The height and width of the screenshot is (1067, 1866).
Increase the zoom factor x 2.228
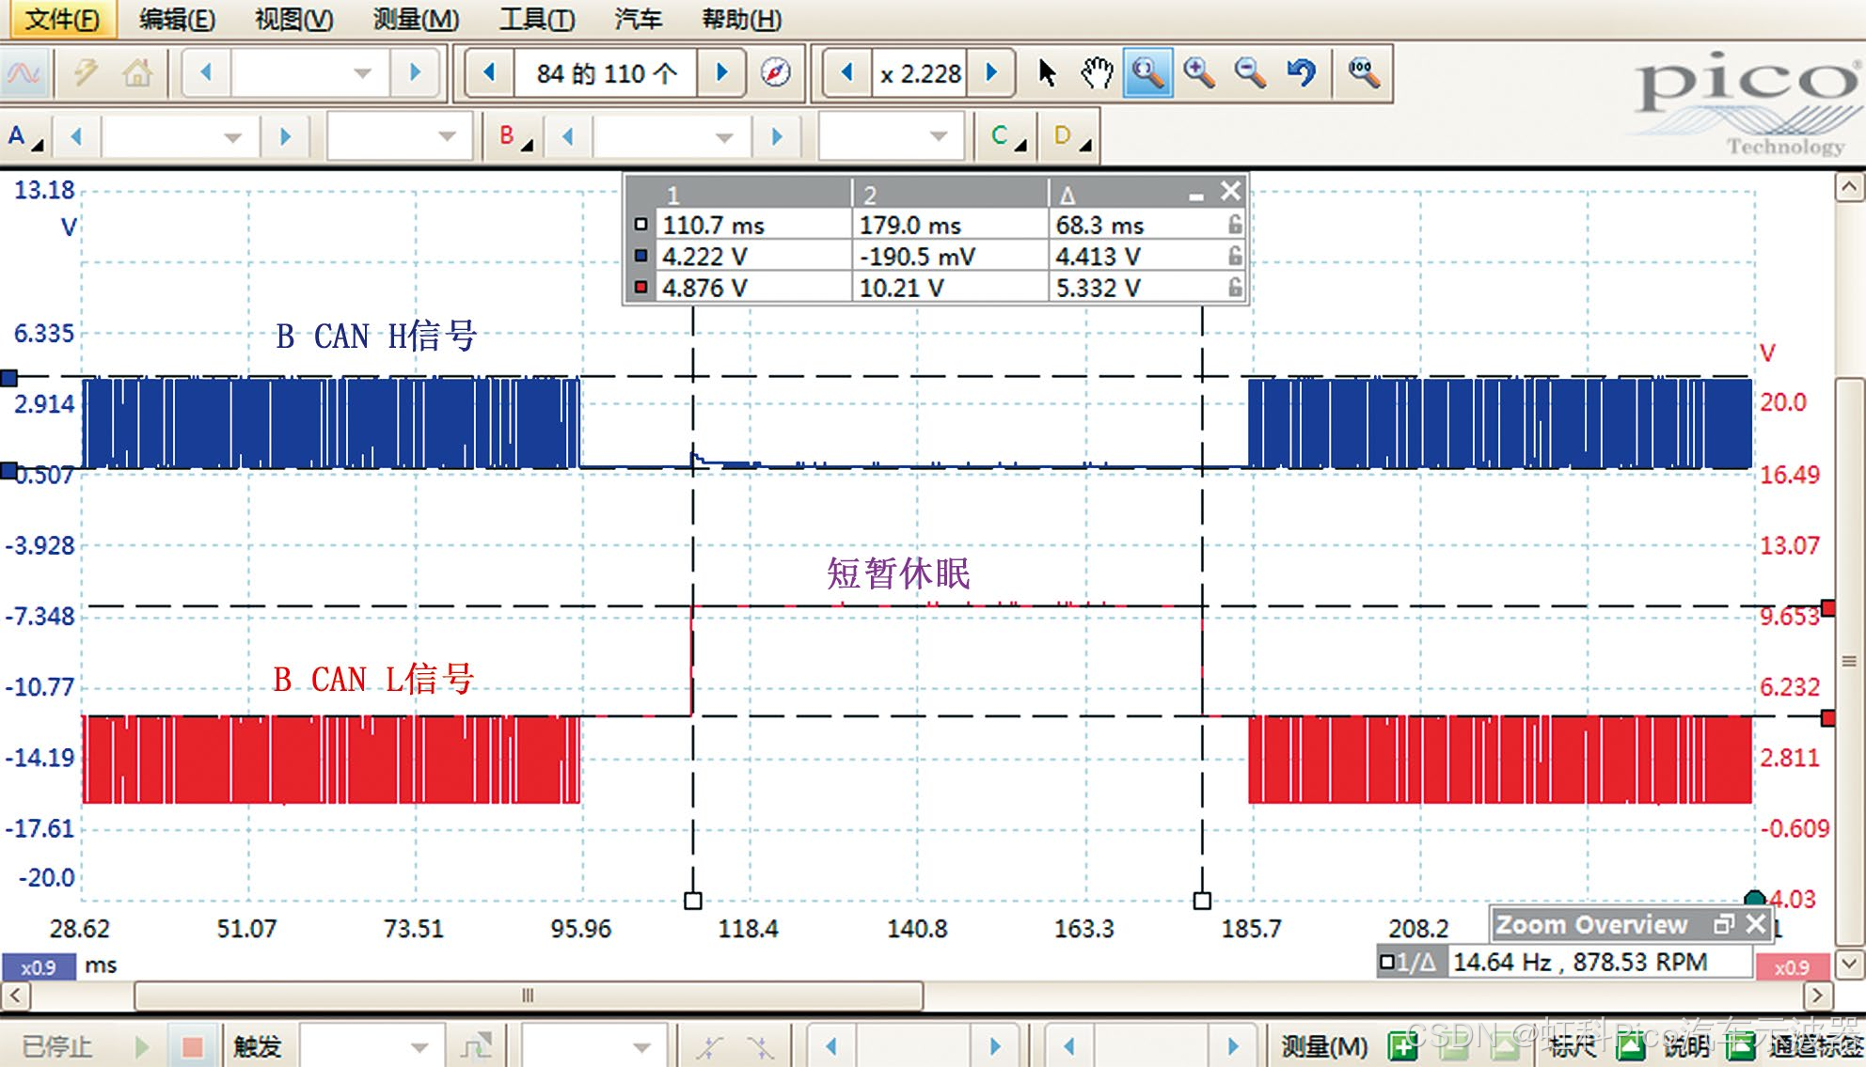click(x=991, y=72)
